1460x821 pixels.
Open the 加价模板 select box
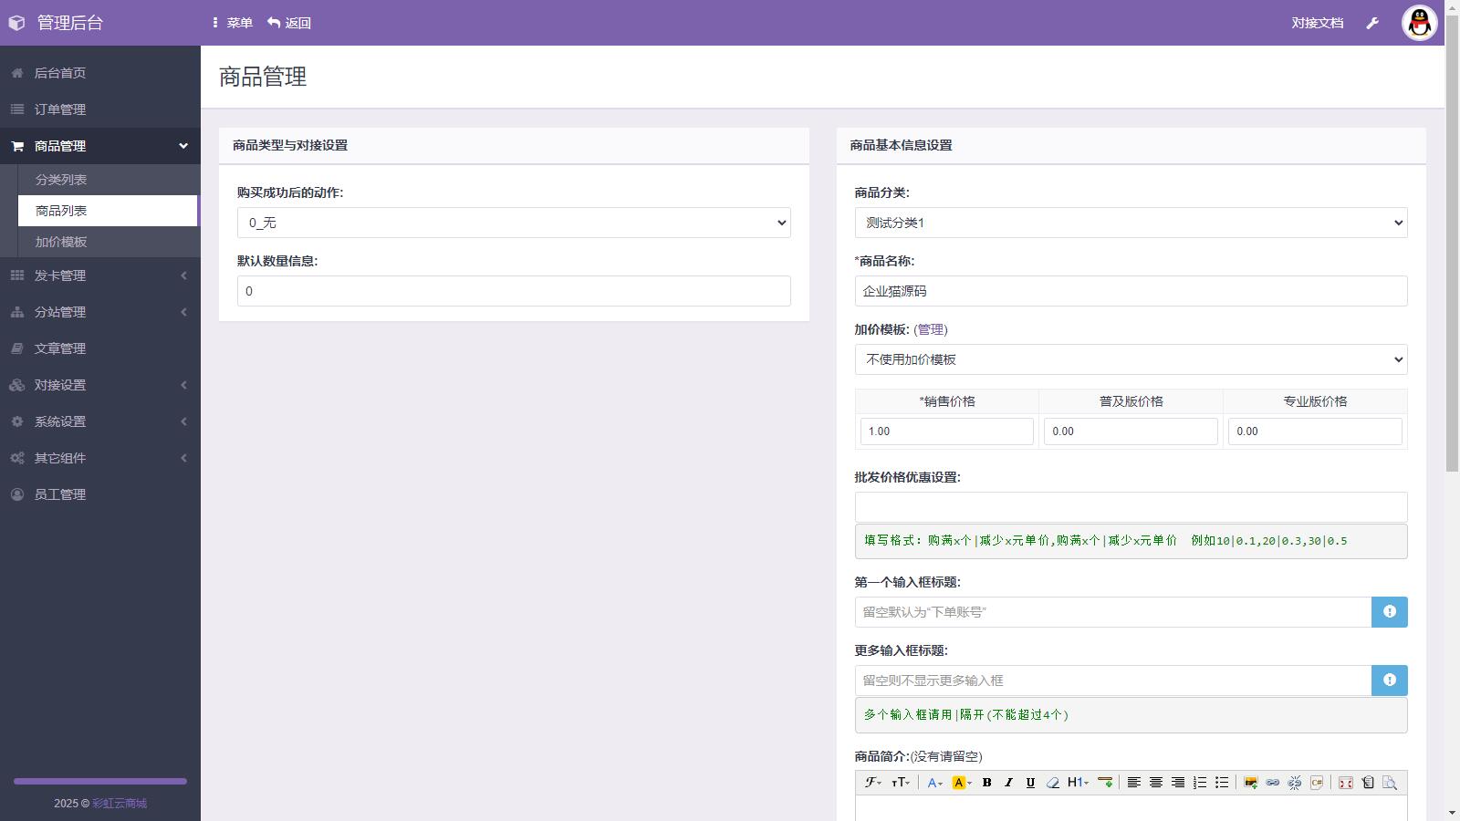click(x=1131, y=359)
